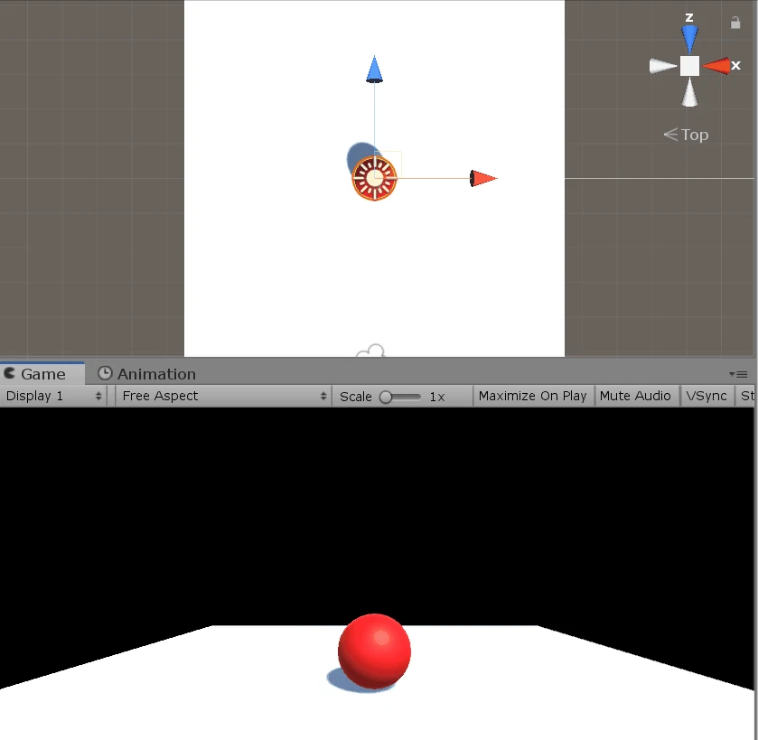Click the blue Z cone on the scene gizmo
The width and height of the screenshot is (758, 740).
tap(689, 36)
